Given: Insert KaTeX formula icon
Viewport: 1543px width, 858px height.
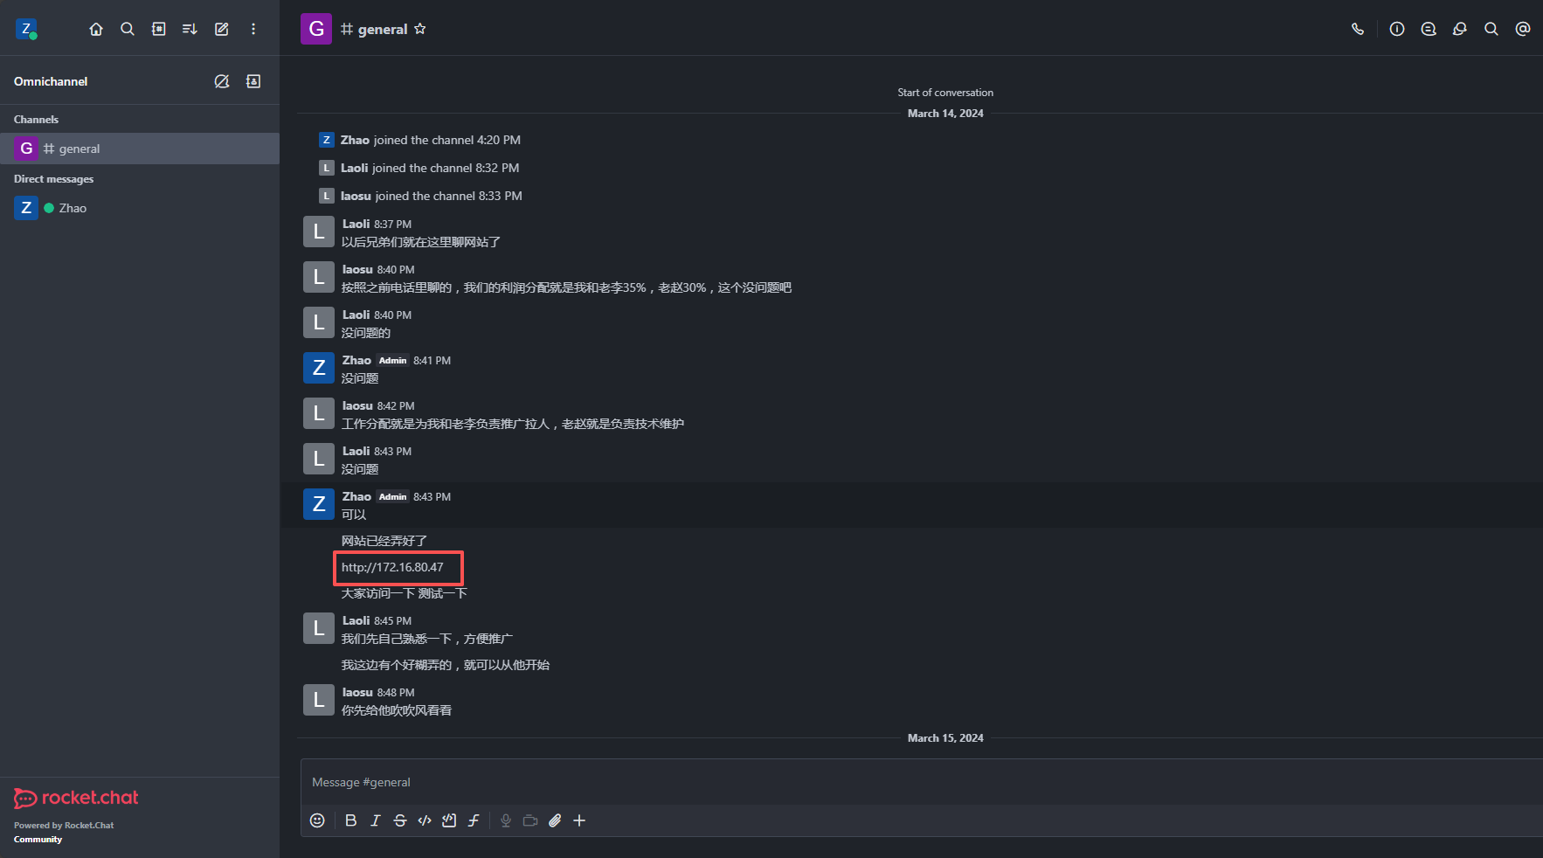Looking at the screenshot, I should (x=474, y=820).
